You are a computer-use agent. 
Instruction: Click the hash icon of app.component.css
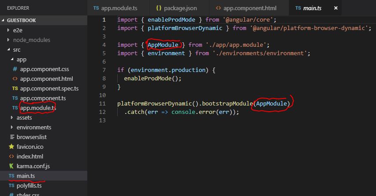(x=15, y=69)
